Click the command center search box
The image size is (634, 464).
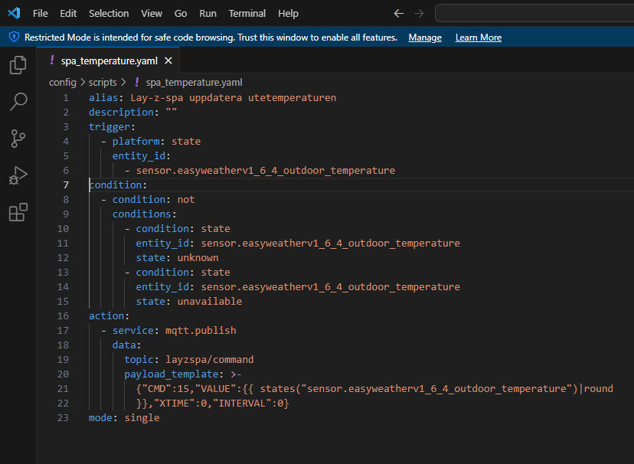(x=534, y=13)
